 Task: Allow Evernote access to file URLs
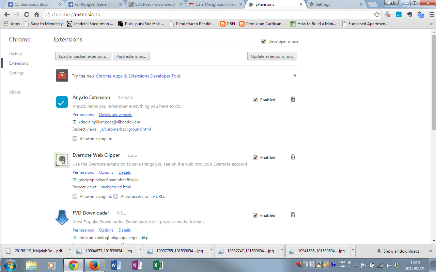click(x=116, y=197)
